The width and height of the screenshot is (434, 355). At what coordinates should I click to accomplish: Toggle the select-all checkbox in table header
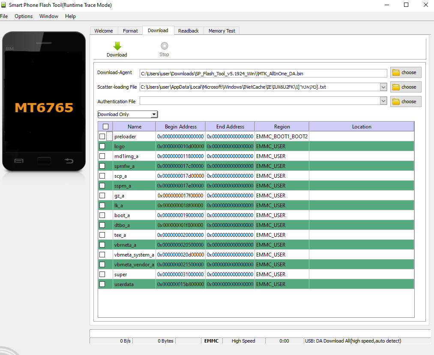click(105, 127)
